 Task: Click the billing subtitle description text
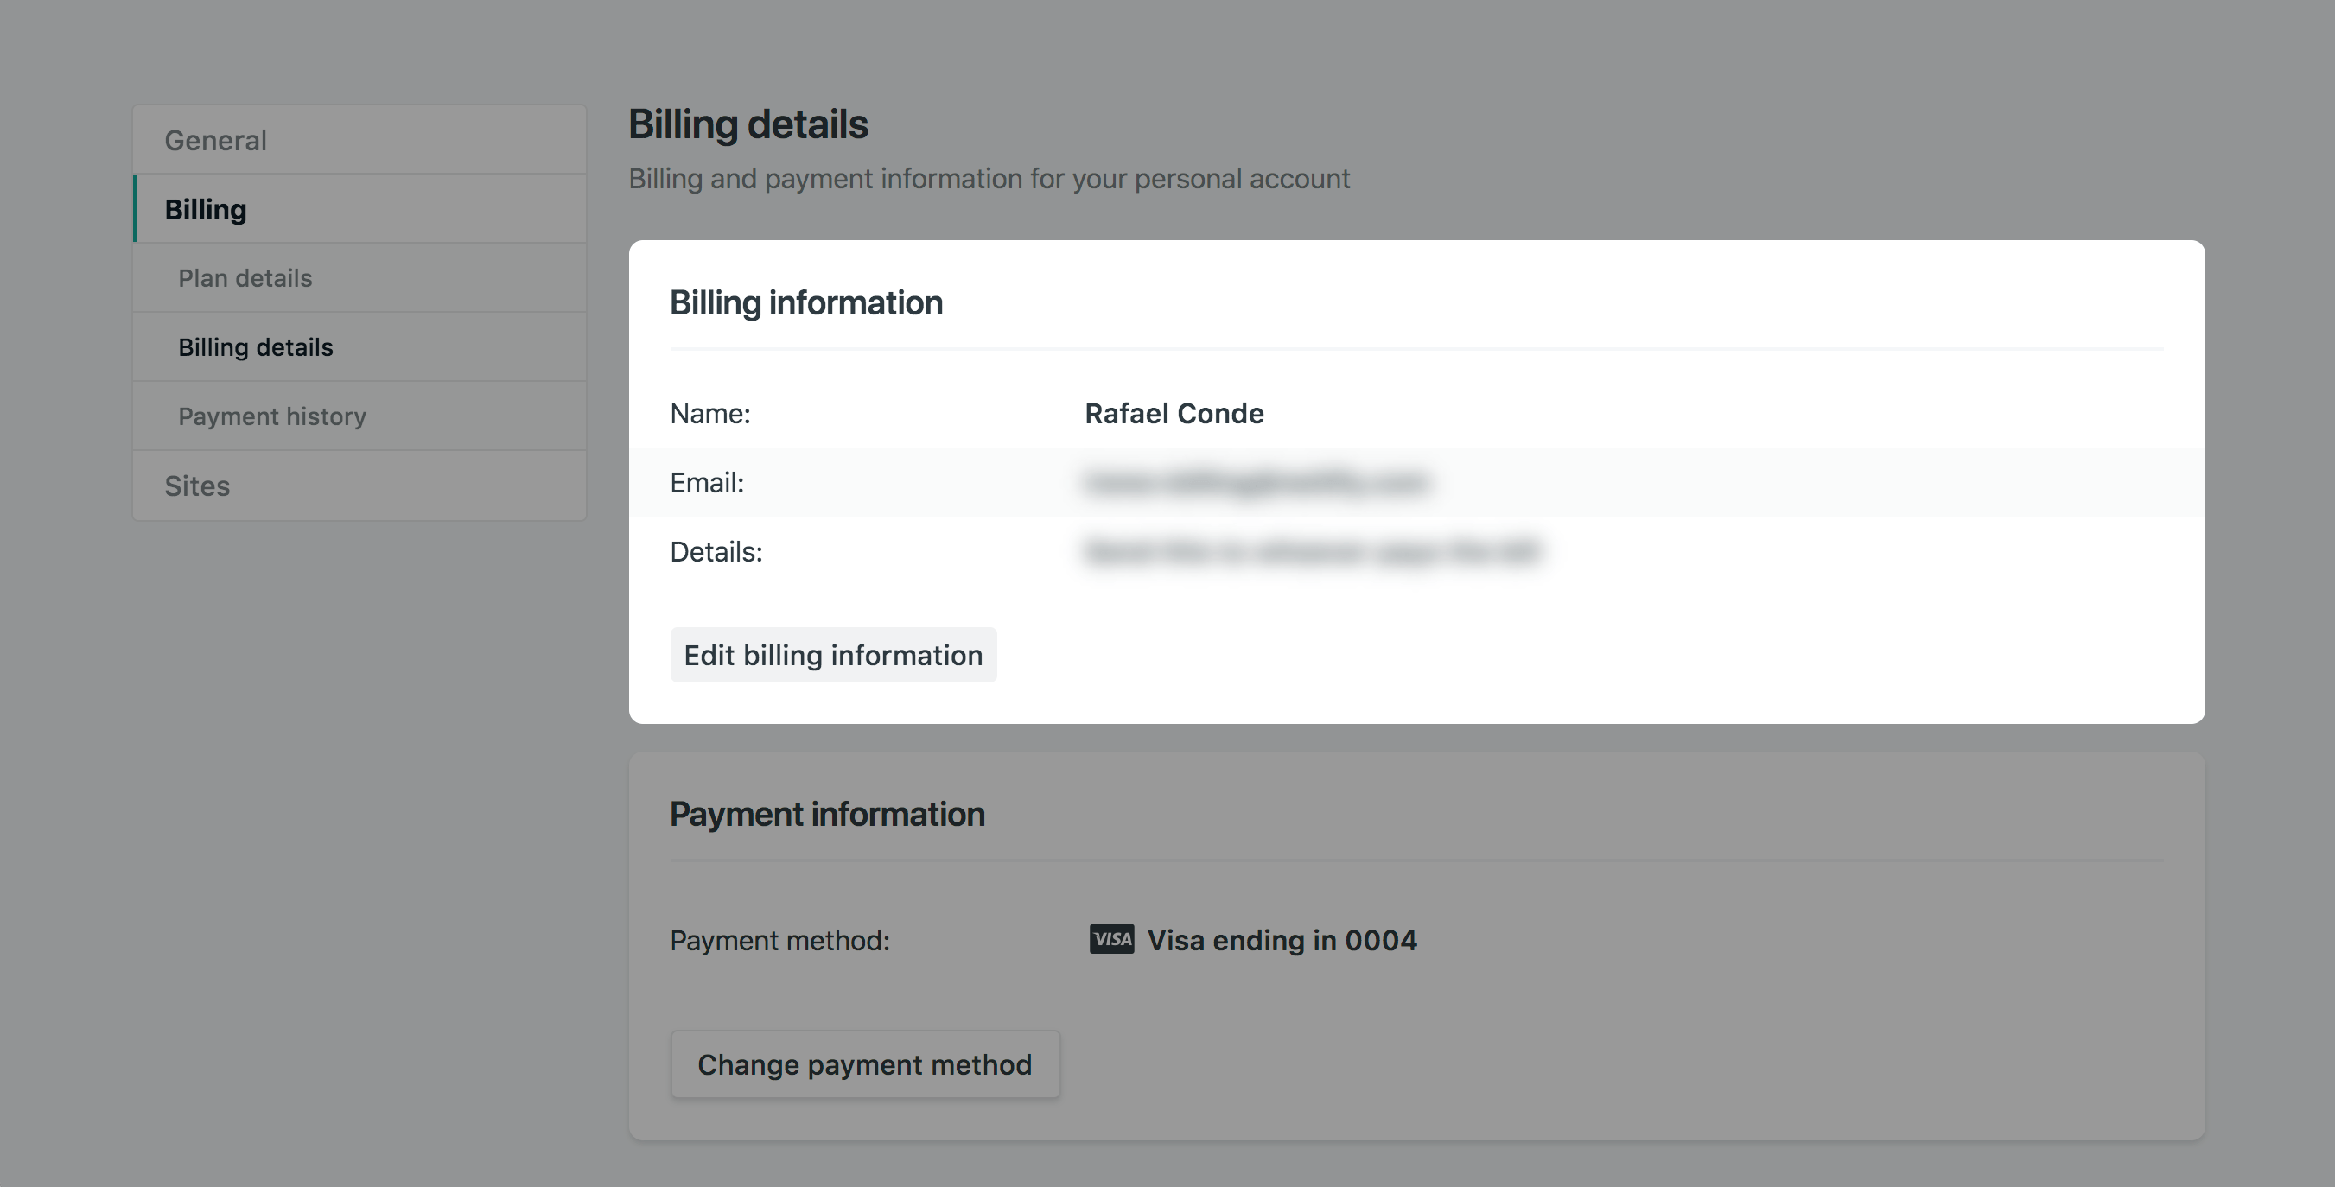(x=989, y=179)
